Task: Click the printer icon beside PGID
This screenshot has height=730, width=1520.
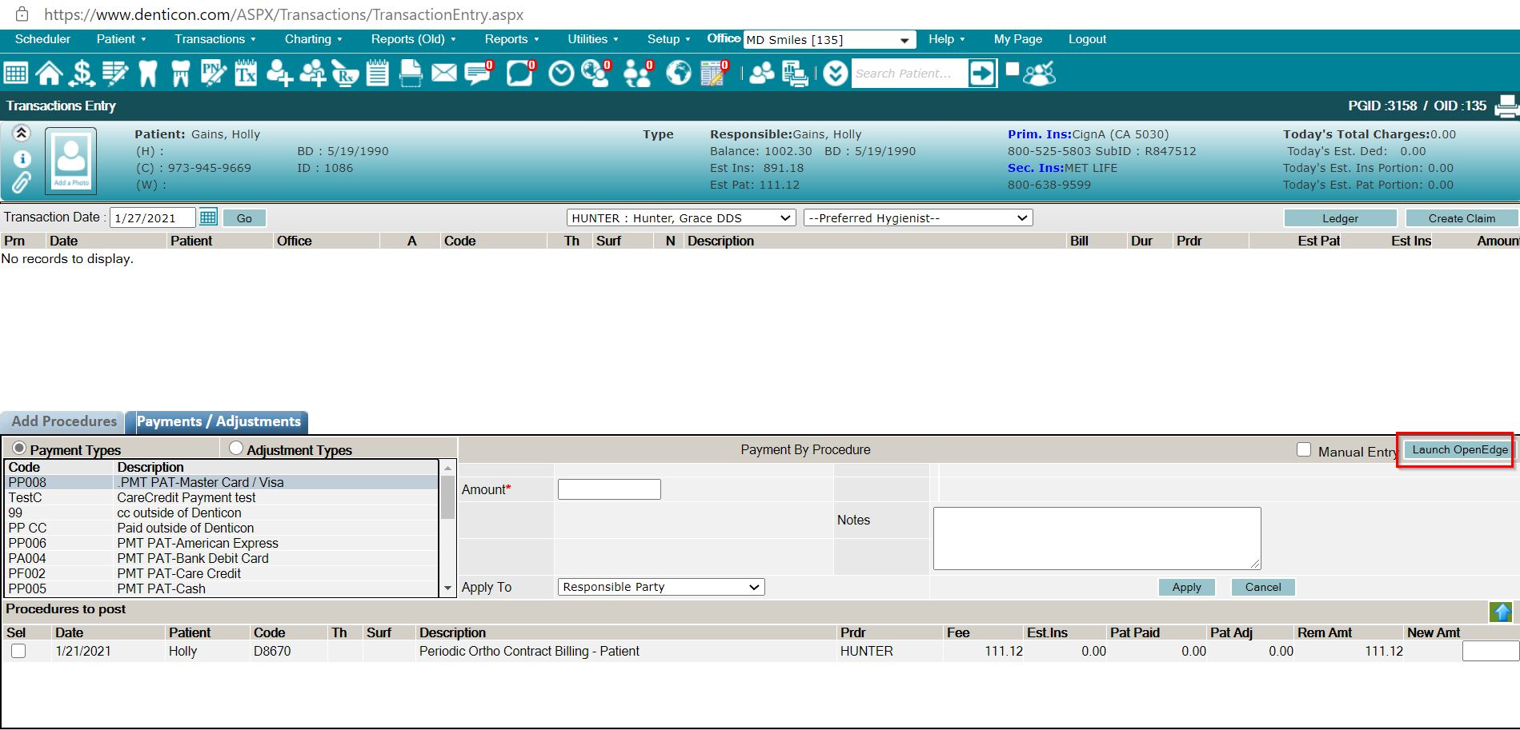Action: point(1506,106)
